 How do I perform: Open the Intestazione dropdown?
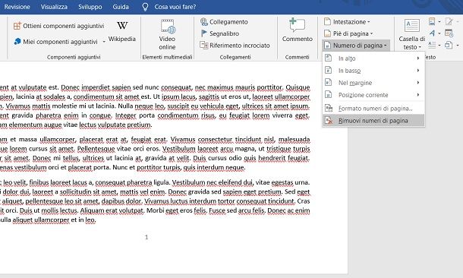click(351, 22)
